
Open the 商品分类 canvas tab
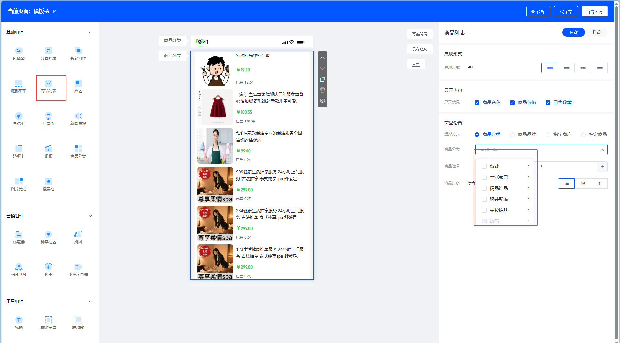tap(173, 41)
